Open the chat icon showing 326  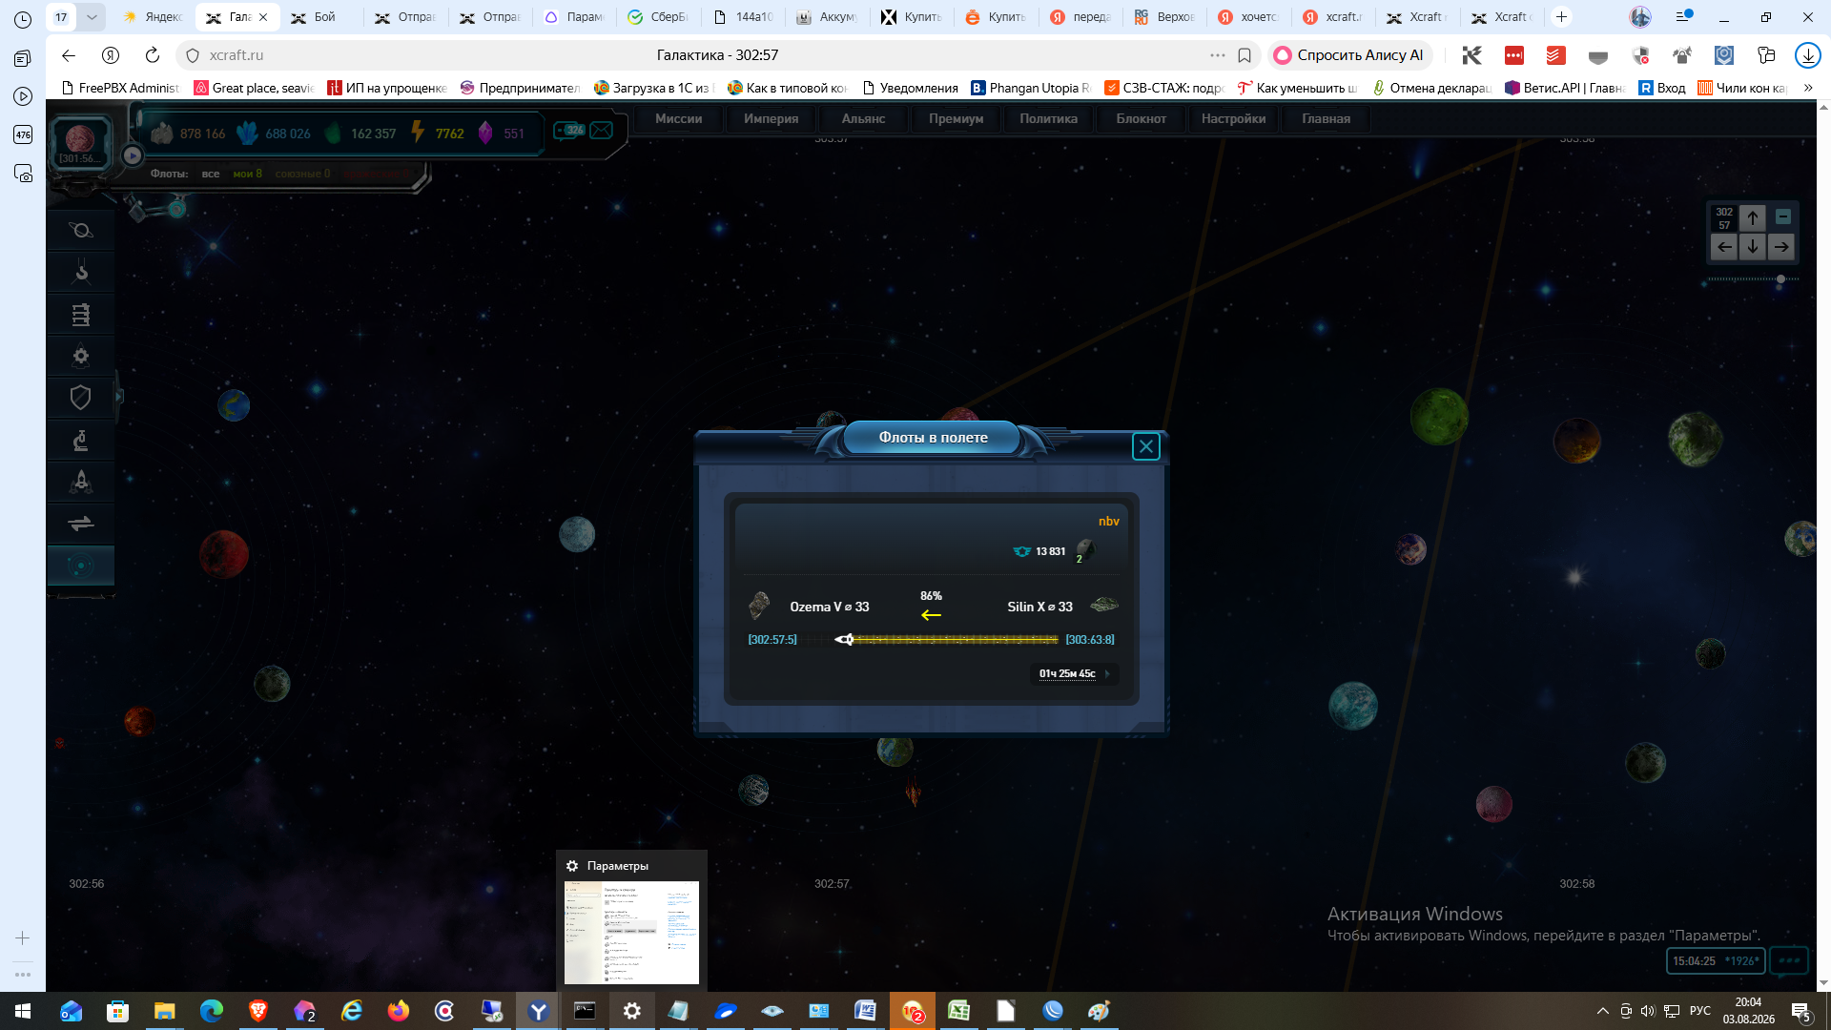click(569, 131)
